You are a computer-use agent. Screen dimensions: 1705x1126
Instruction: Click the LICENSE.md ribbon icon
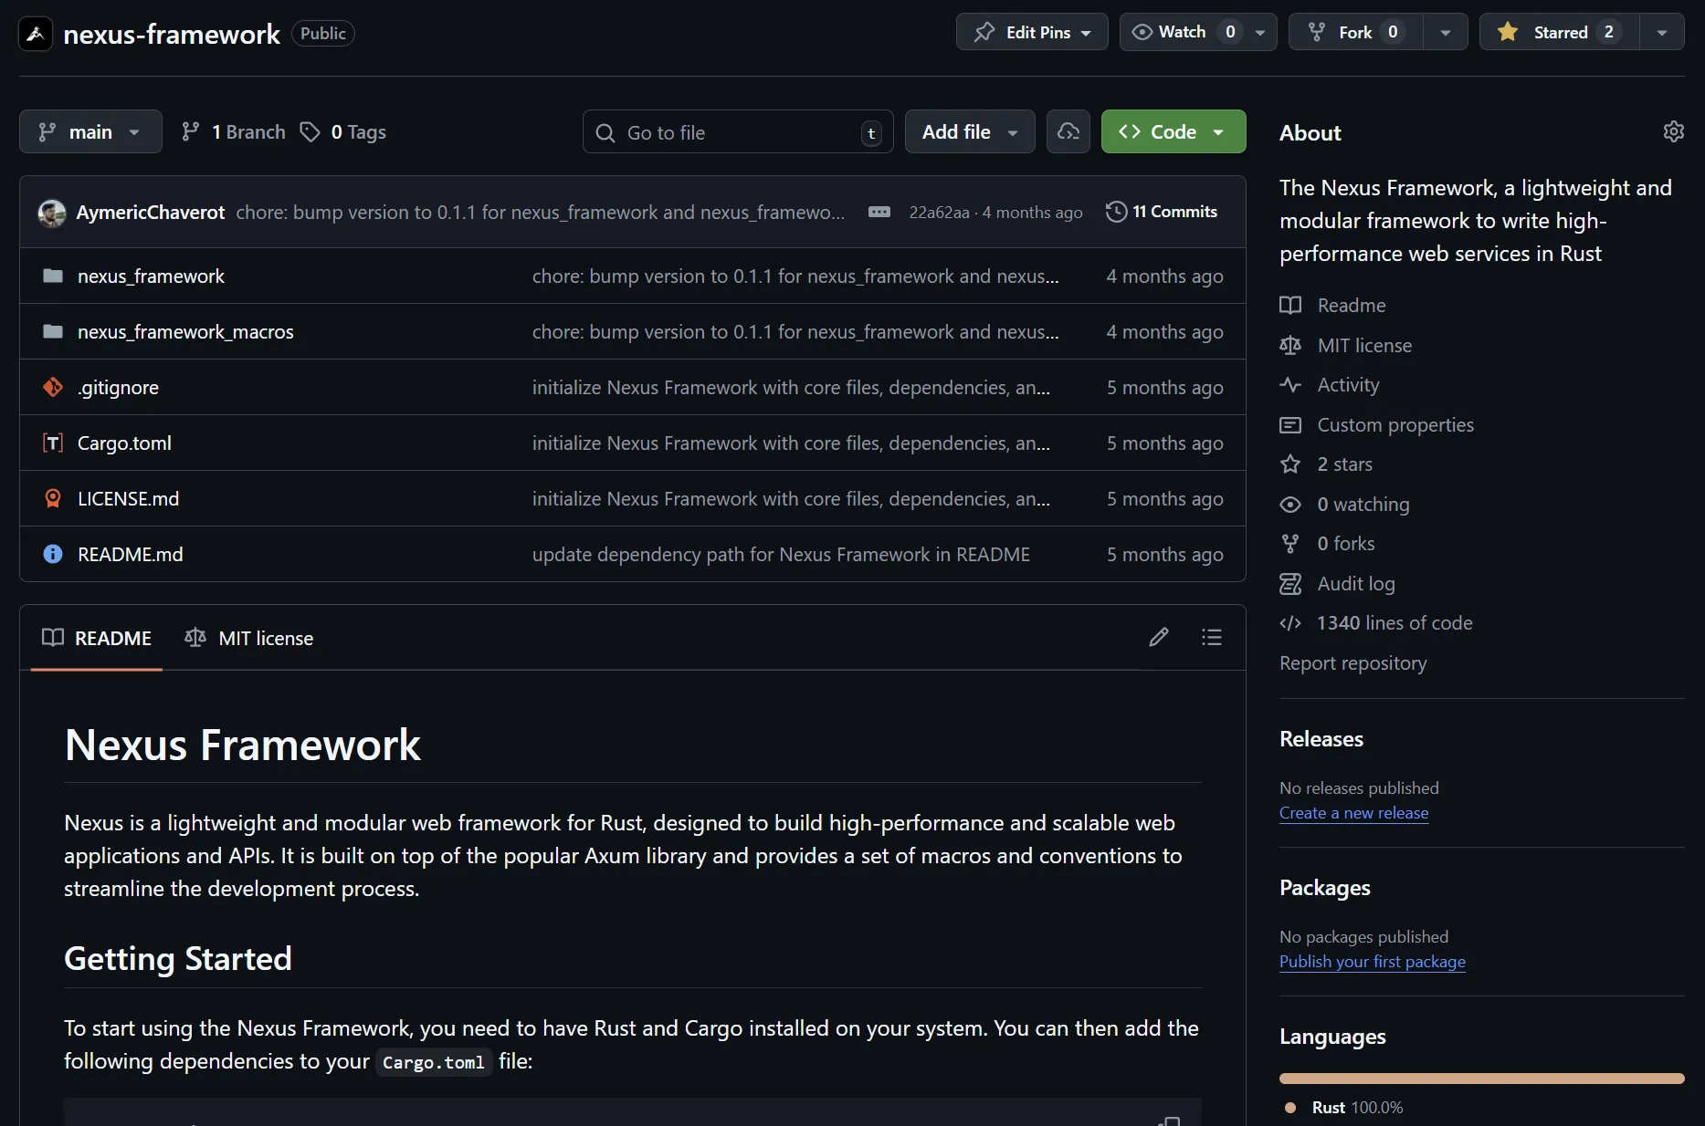pyautogui.click(x=53, y=498)
